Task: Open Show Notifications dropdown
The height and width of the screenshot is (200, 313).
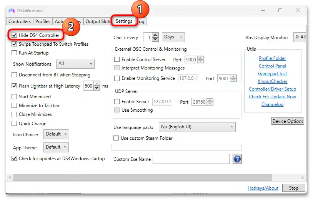Action: click(x=75, y=64)
